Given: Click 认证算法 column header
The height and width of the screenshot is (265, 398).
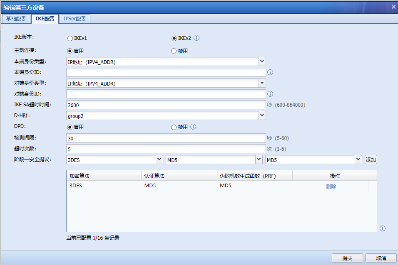Looking at the screenshot, I should (x=179, y=176).
